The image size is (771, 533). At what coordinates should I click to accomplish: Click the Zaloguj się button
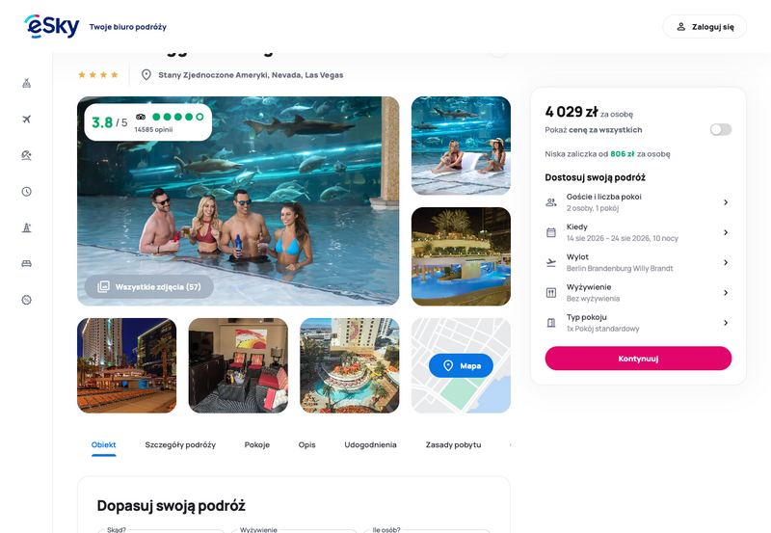coord(705,27)
